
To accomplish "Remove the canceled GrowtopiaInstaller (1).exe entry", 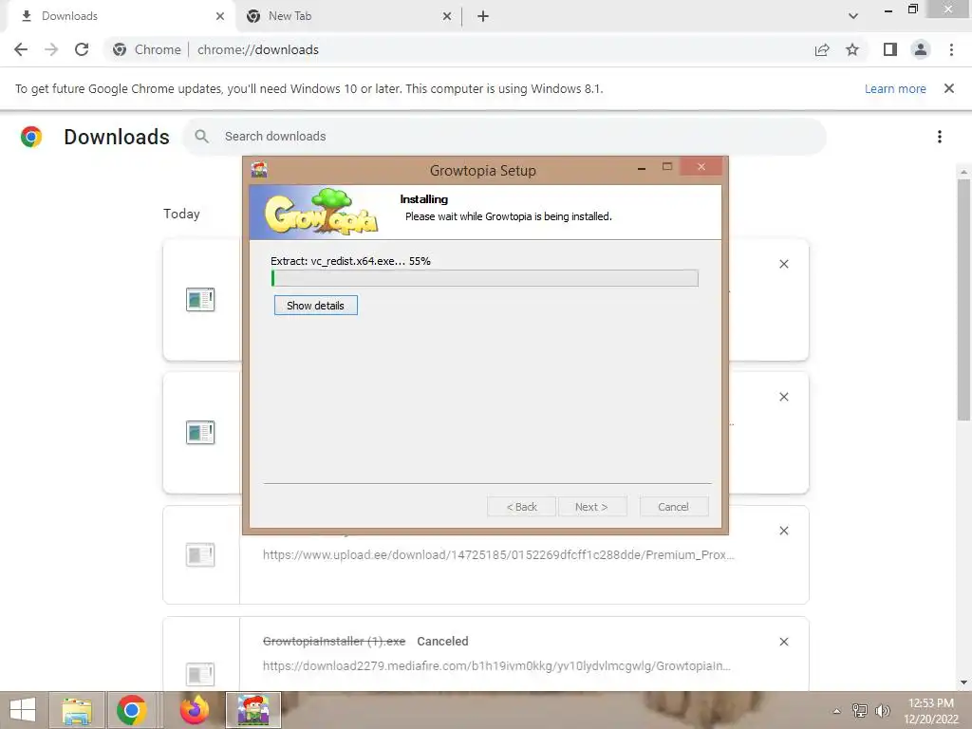I will pos(783,642).
